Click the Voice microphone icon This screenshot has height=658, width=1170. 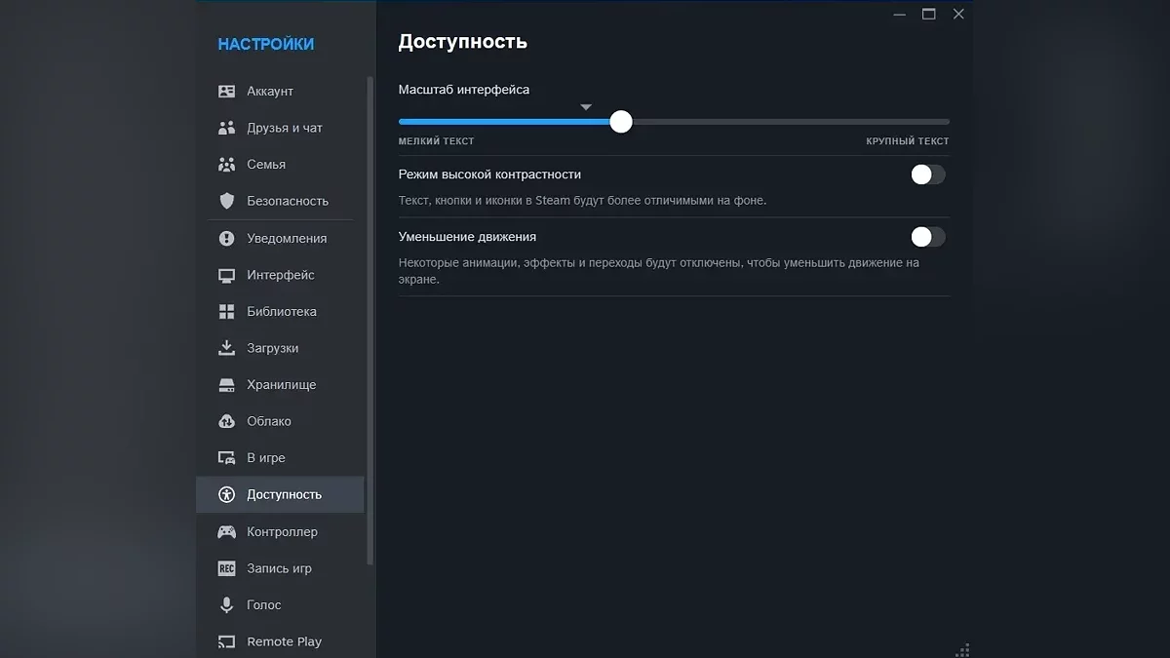click(x=226, y=605)
